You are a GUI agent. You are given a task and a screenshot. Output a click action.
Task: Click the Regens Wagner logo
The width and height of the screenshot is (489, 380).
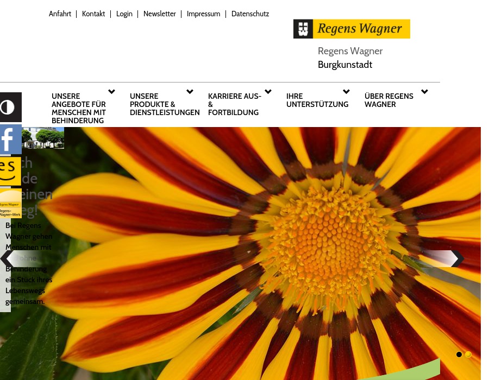coord(352,29)
